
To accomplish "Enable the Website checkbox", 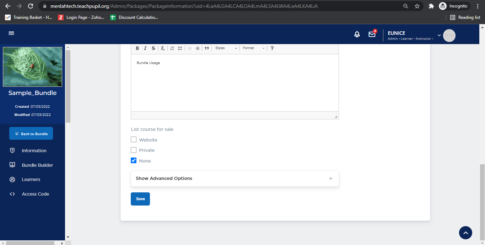I will pos(134,140).
